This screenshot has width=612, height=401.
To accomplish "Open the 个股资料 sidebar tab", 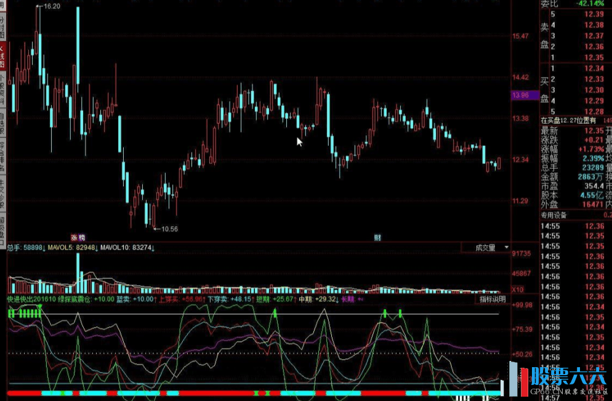I will [x=2, y=88].
